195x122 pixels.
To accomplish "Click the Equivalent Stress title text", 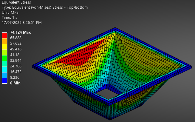I will (16, 2).
